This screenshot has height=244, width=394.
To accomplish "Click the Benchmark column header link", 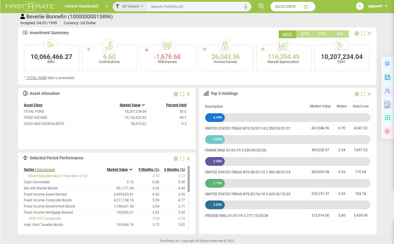I will coord(46,170).
